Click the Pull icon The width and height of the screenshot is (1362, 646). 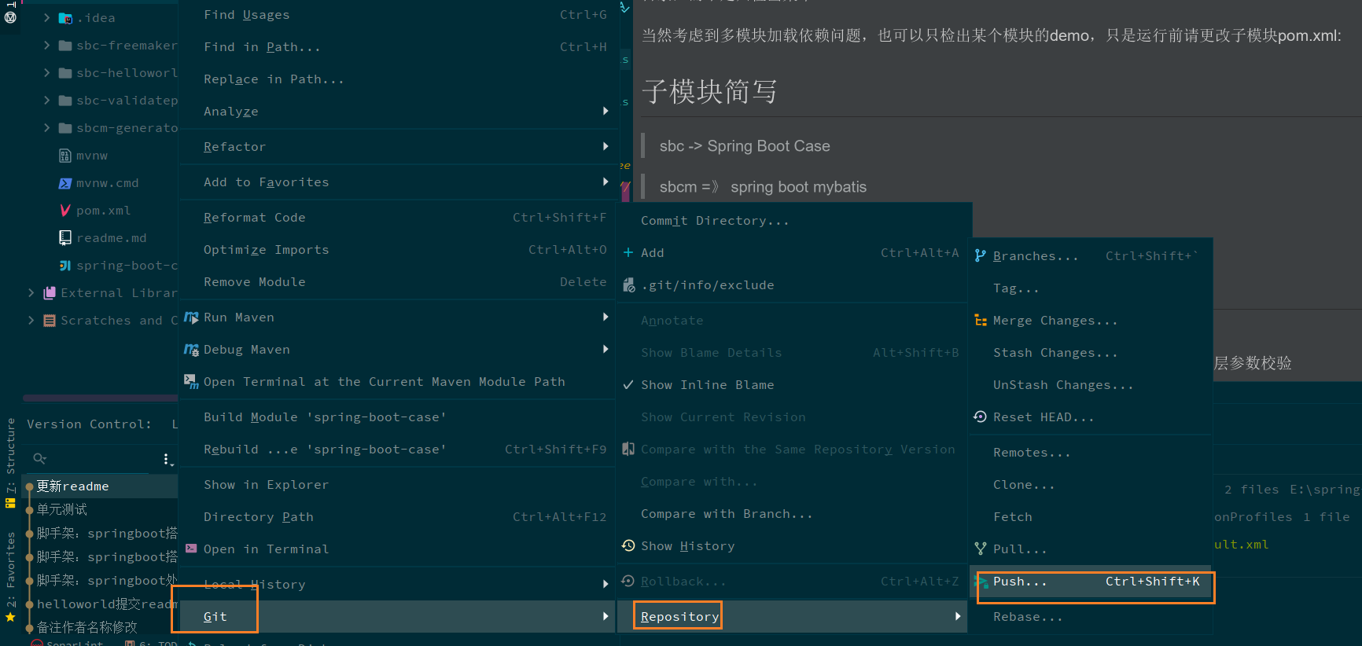point(981,549)
